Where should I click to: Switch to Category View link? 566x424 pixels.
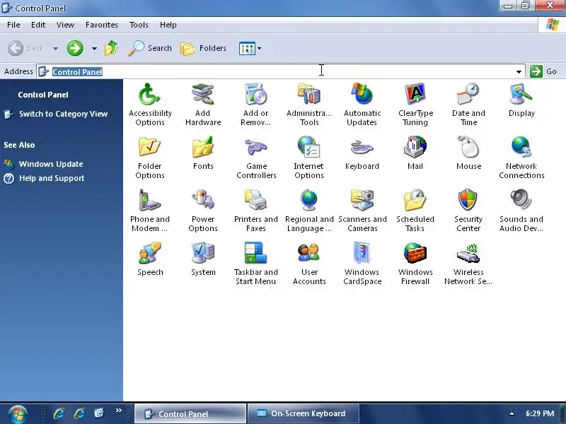63,114
